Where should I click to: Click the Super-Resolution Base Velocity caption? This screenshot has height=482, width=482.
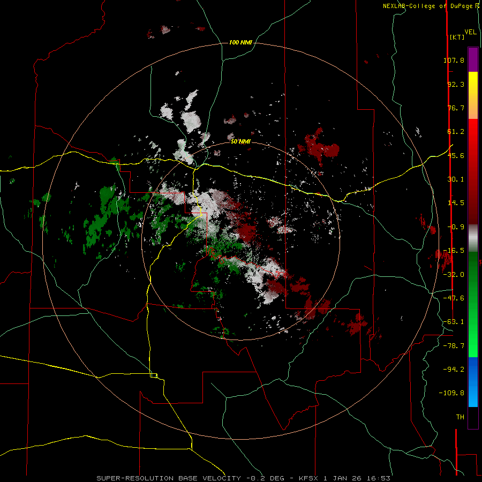point(244,478)
